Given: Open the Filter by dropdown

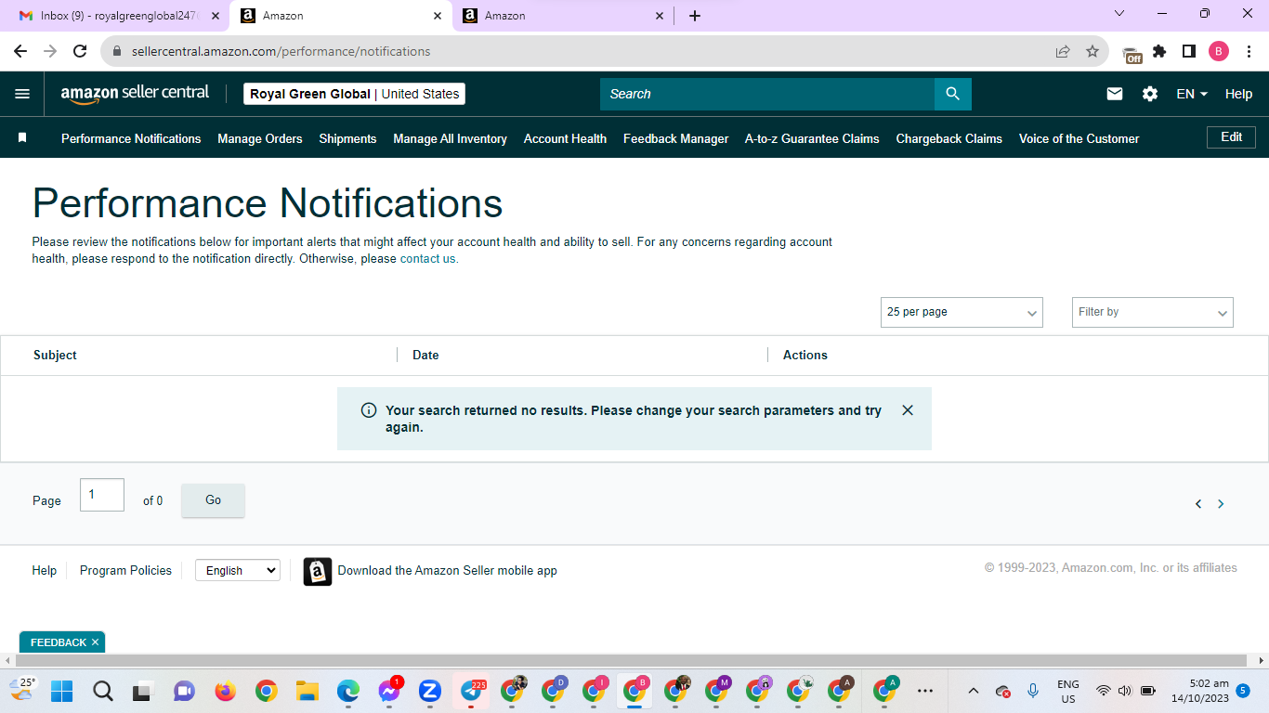Looking at the screenshot, I should click(x=1152, y=312).
